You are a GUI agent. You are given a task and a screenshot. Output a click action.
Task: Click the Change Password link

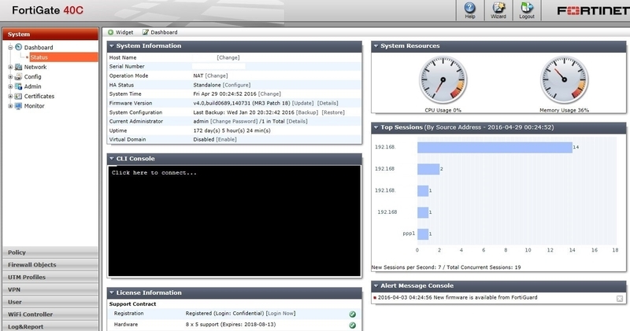pos(234,121)
